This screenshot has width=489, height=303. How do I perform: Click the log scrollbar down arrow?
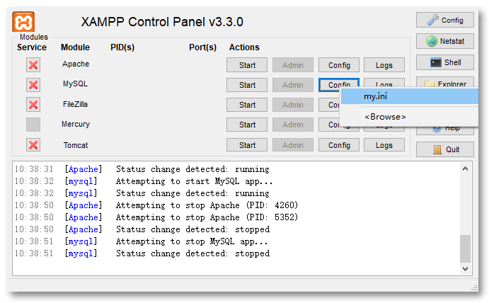(466, 269)
